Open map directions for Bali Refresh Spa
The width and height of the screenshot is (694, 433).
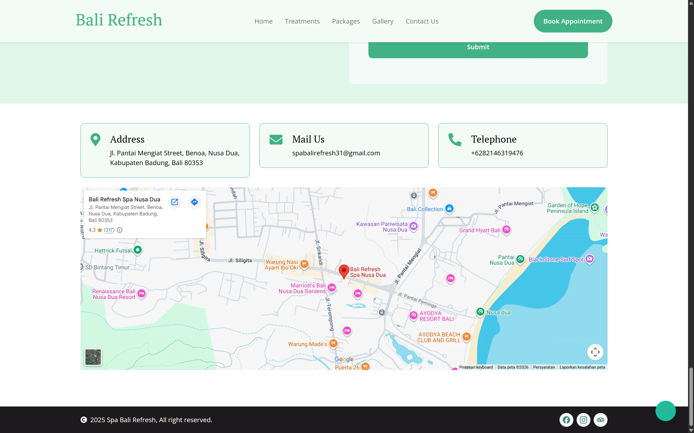(194, 202)
